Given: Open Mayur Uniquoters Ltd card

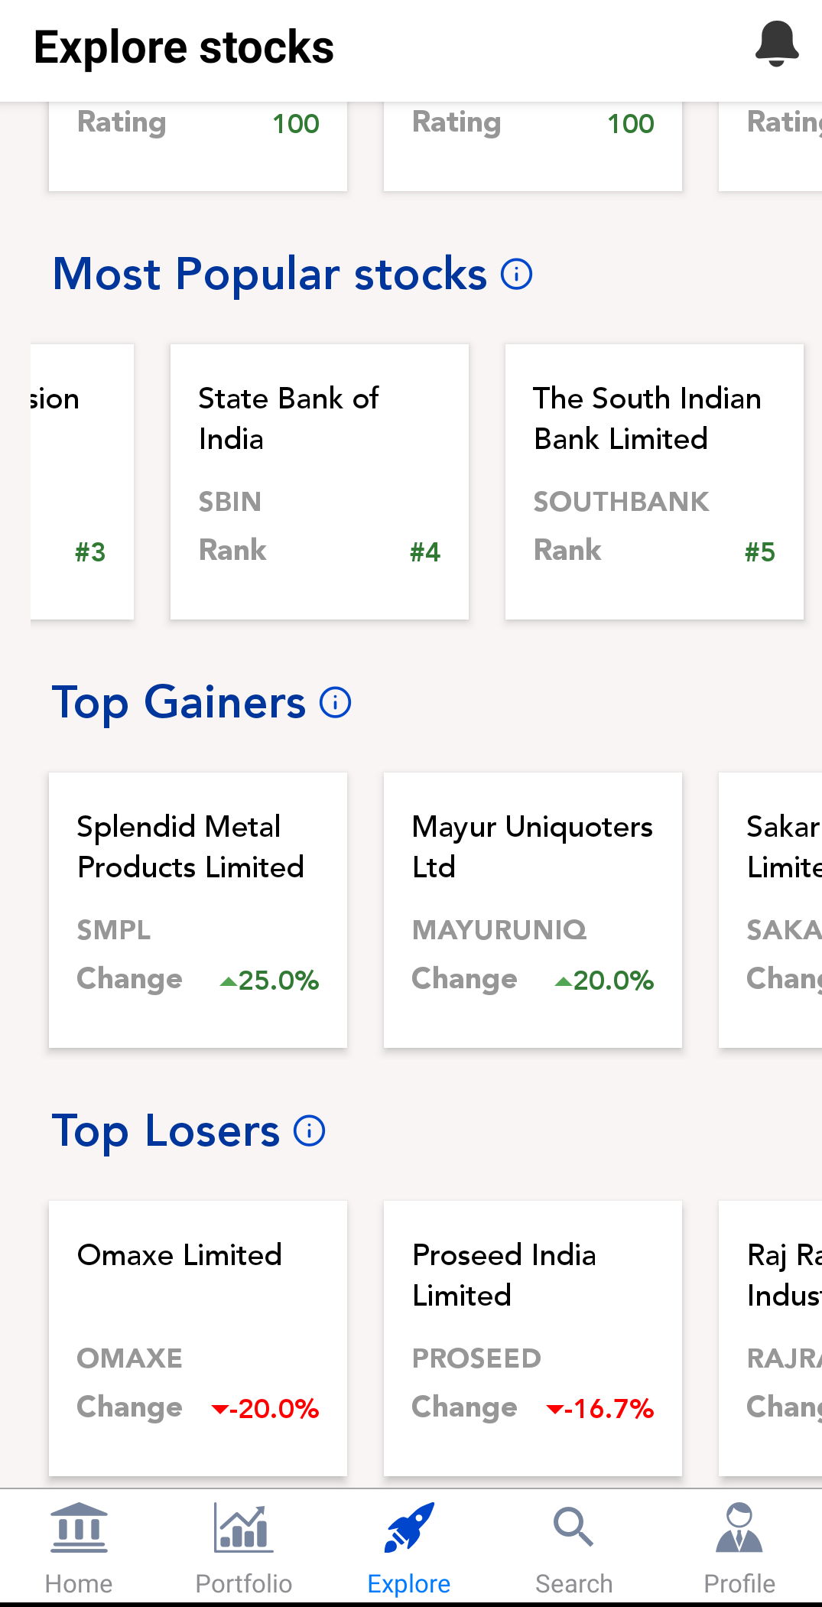Looking at the screenshot, I should click(x=532, y=909).
